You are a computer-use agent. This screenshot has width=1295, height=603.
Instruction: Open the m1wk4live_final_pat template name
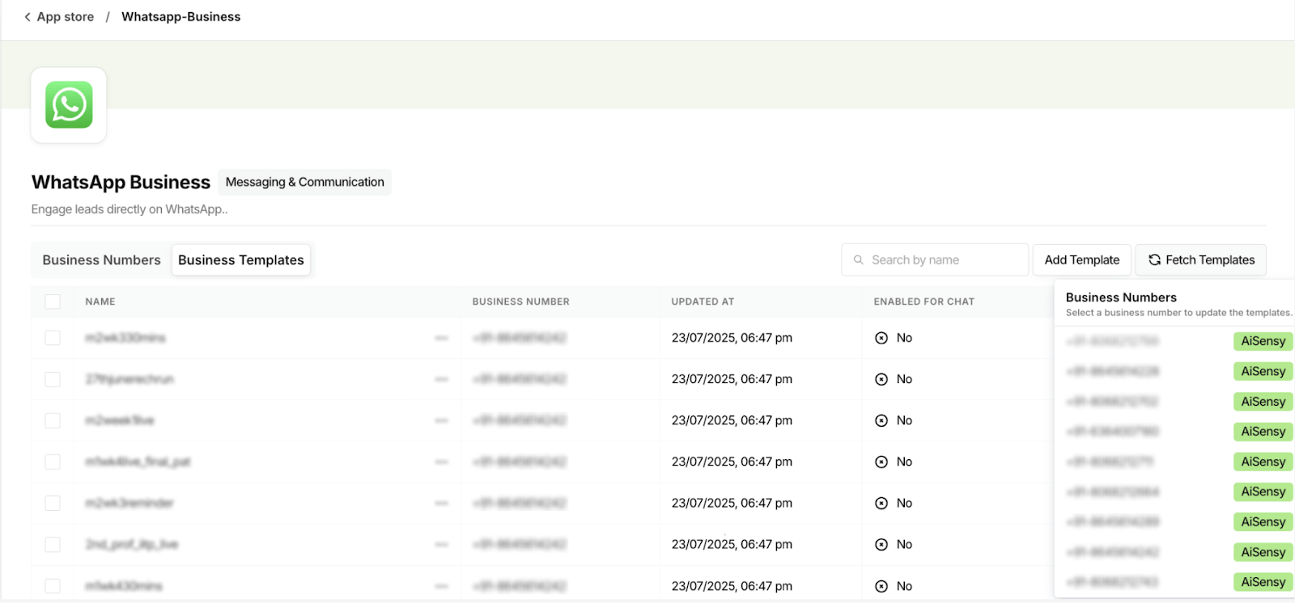(x=138, y=462)
